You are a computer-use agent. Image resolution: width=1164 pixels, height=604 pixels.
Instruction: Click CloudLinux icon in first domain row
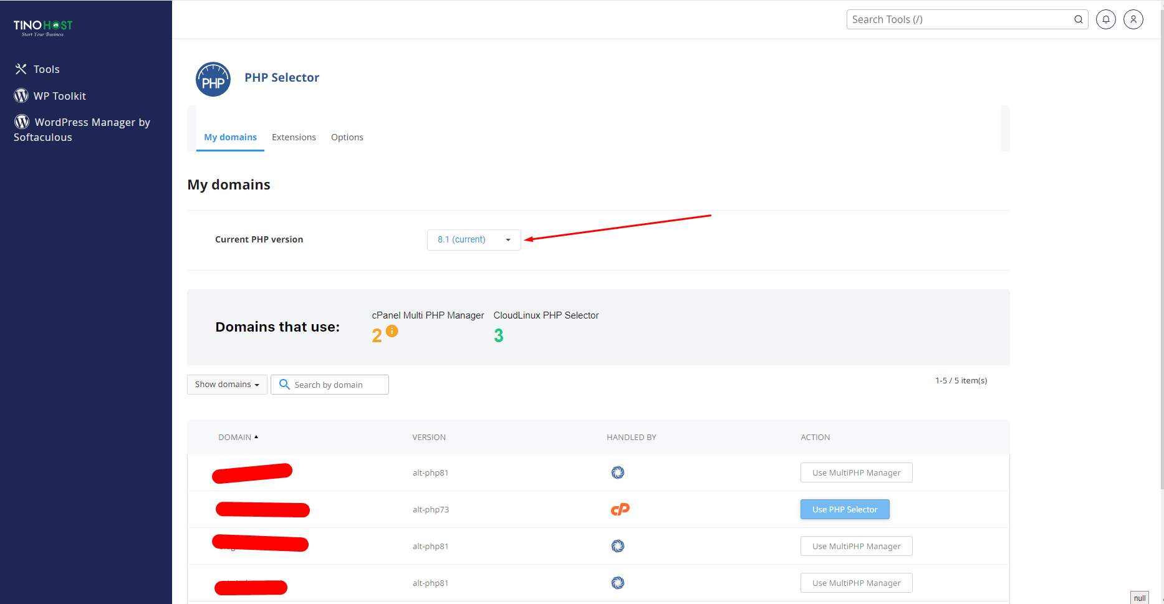pos(618,472)
